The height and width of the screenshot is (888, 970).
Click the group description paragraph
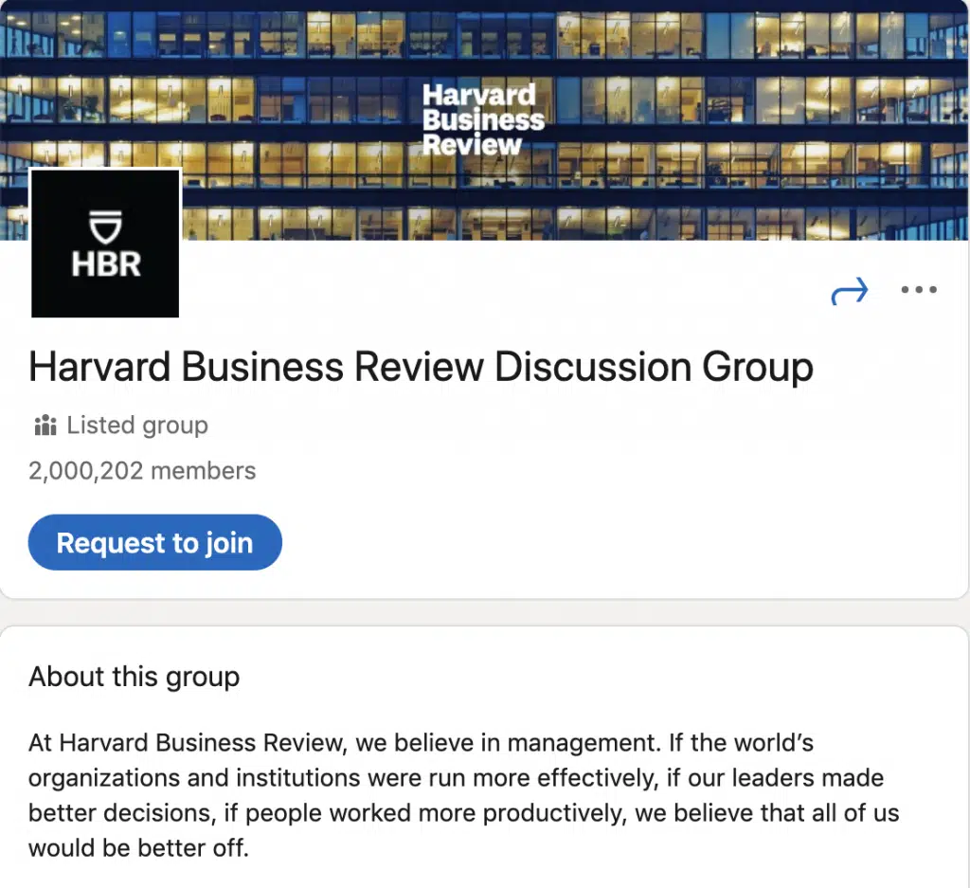[463, 795]
